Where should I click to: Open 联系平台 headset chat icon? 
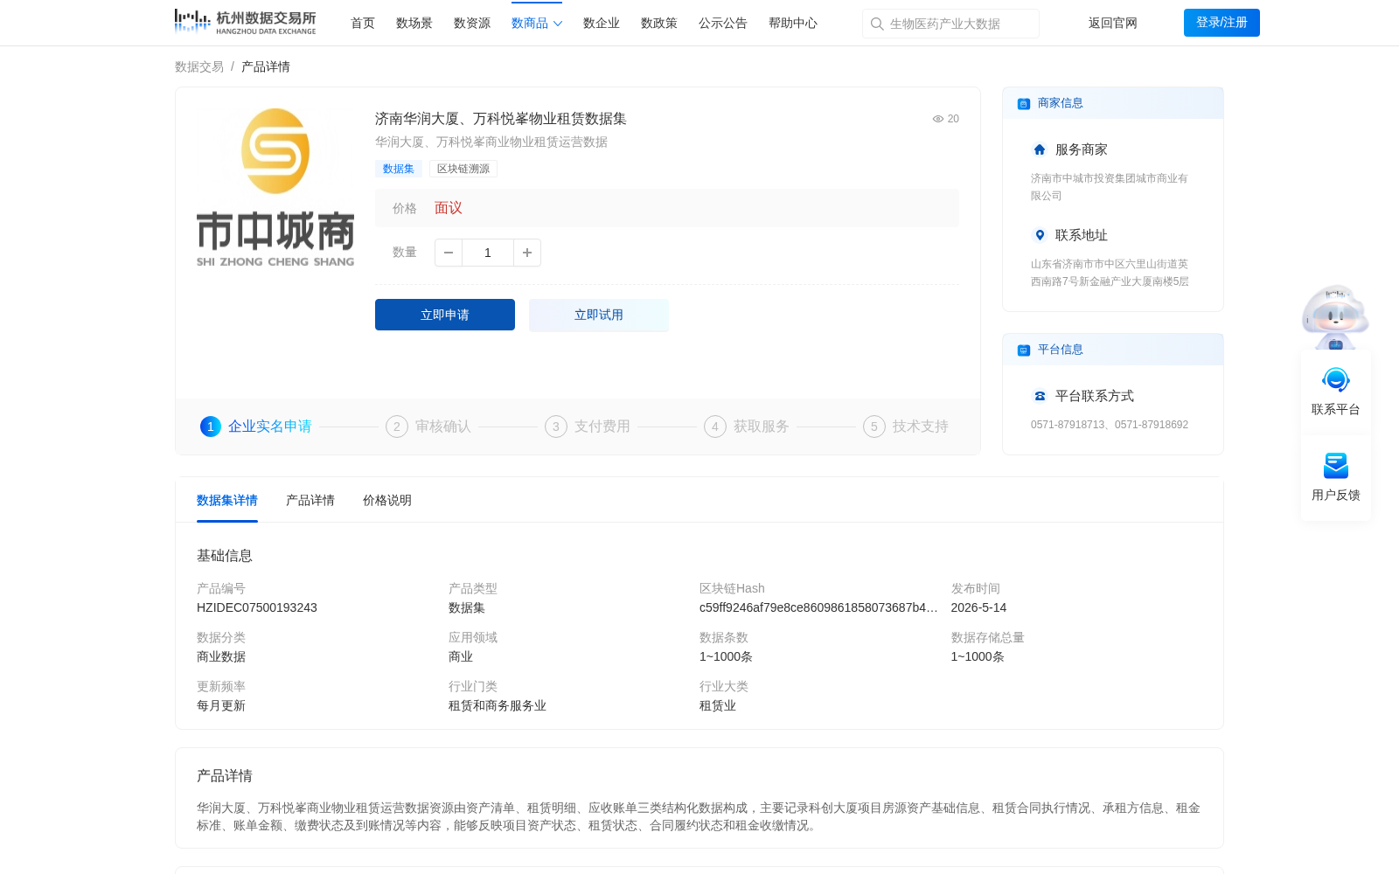pos(1336,380)
